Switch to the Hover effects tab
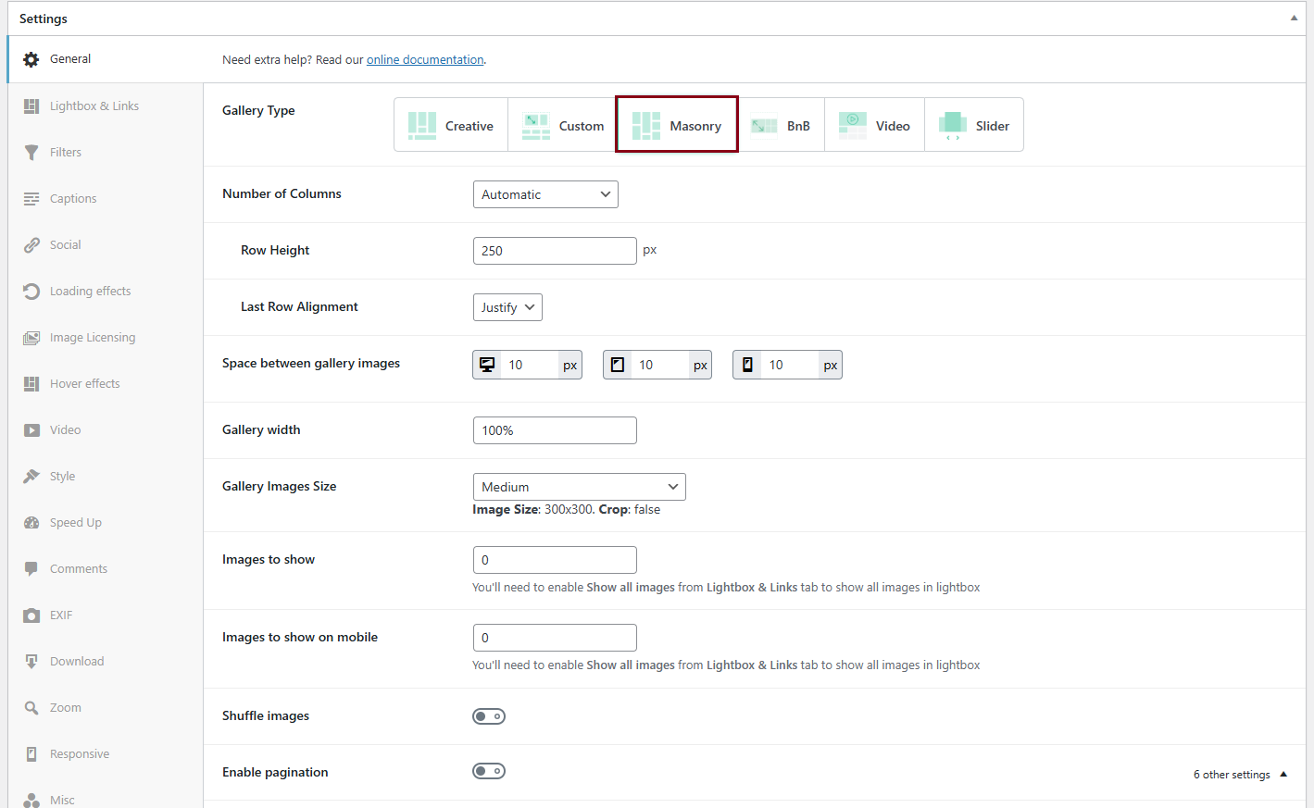The image size is (1314, 808). 84,384
